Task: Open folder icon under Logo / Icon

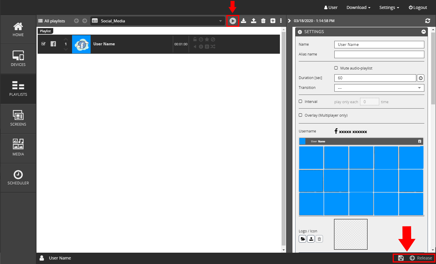Action: (302, 239)
